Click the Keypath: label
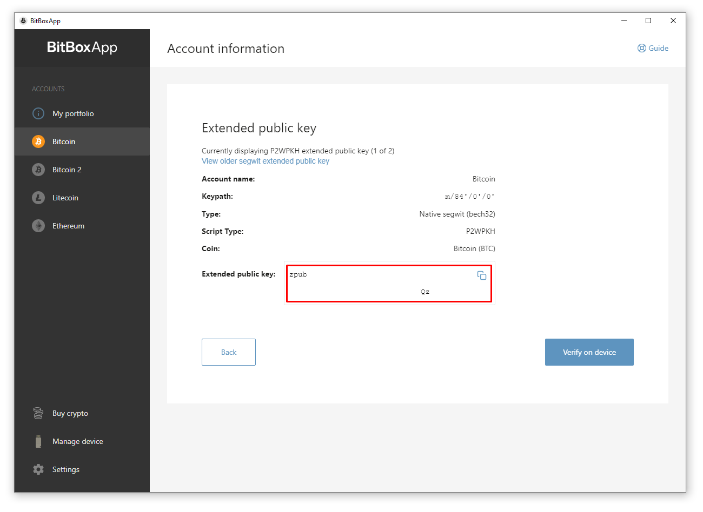Screen dimensions: 703x512 [x=217, y=196]
